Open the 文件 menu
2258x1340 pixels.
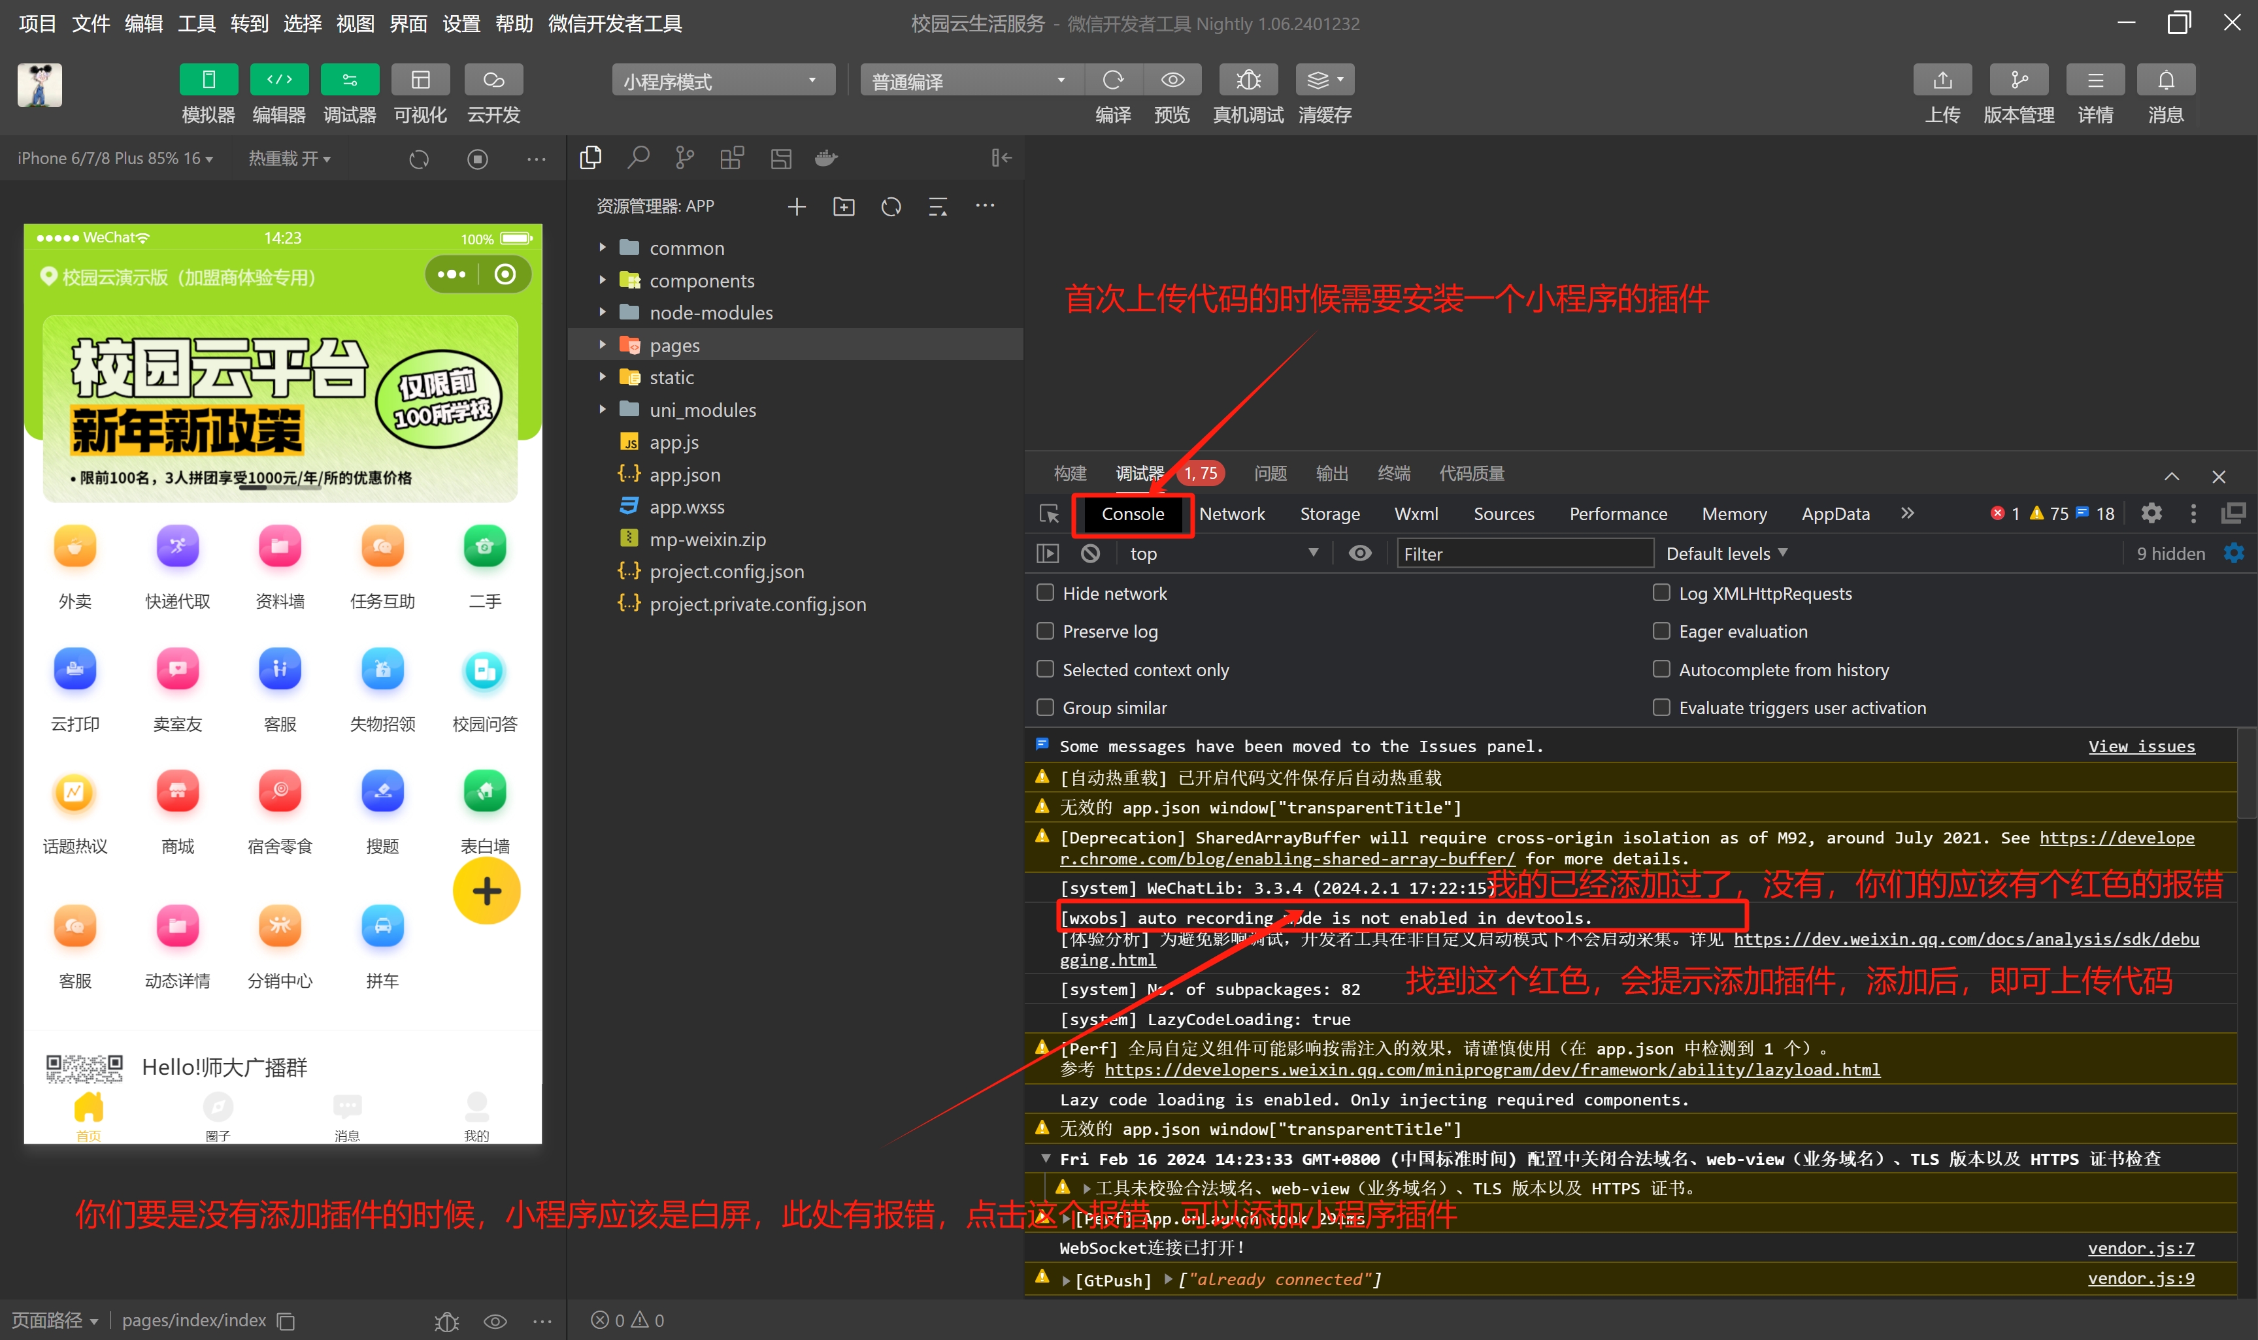pos(90,24)
